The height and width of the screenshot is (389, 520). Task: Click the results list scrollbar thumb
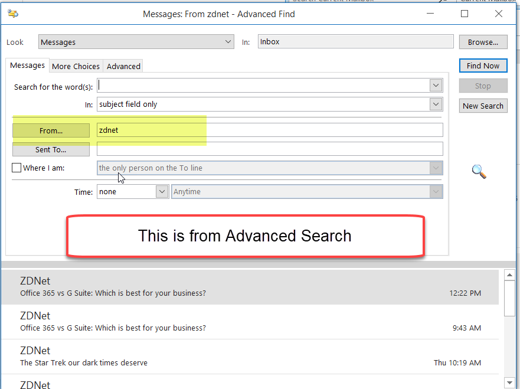tap(509, 299)
